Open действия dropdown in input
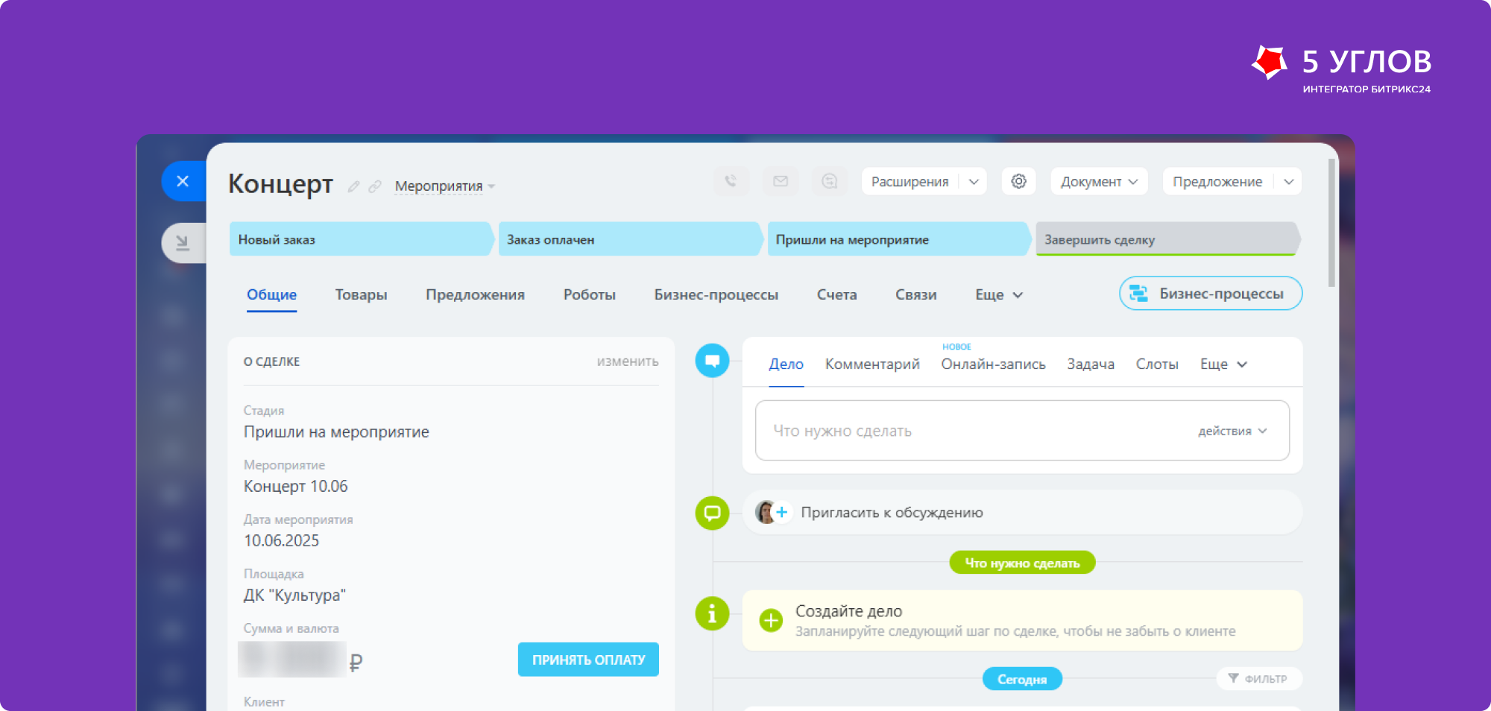1491x711 pixels. coord(1232,431)
